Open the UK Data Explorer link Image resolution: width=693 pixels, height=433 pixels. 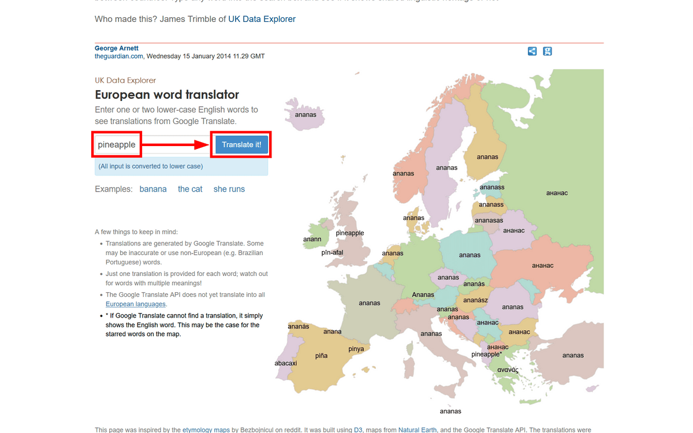click(x=262, y=19)
